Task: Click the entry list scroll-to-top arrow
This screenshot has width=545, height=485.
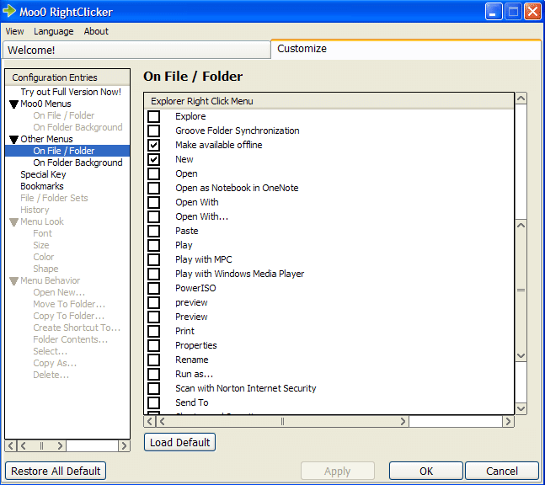Action: (521, 99)
